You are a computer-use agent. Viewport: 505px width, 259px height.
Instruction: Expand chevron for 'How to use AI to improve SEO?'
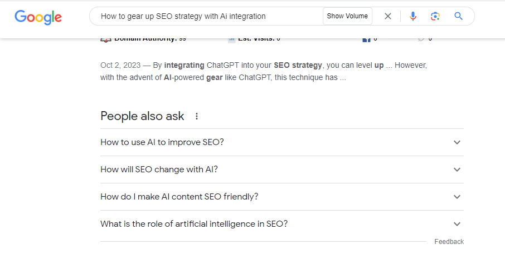click(x=457, y=142)
